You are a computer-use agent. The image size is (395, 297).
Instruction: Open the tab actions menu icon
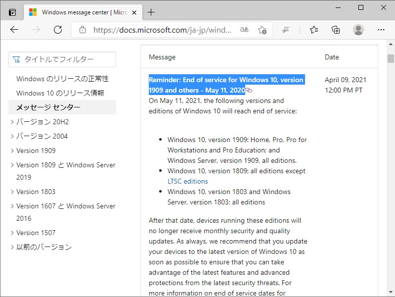click(12, 12)
